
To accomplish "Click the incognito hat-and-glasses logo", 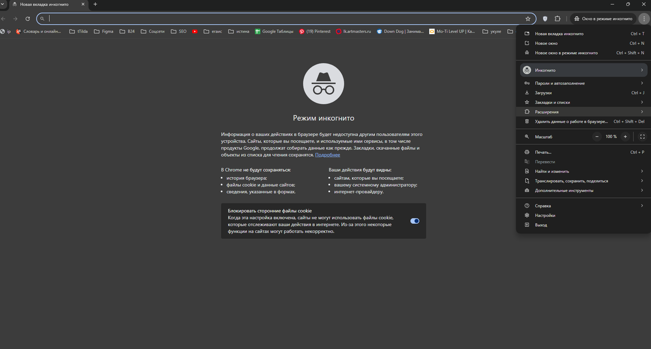I will tap(323, 83).
